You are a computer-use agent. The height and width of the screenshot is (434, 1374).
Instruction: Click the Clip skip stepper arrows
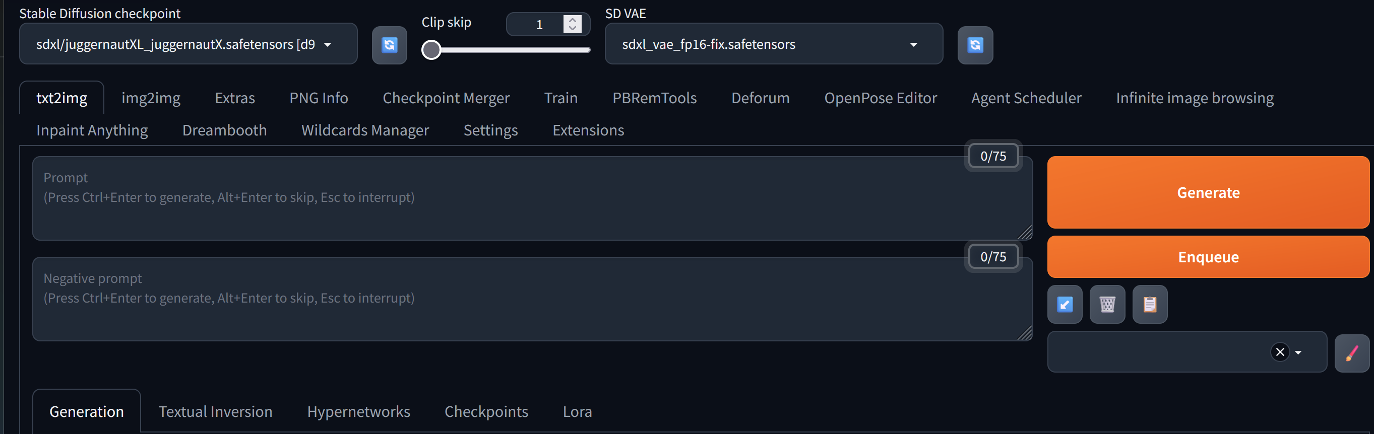[571, 24]
